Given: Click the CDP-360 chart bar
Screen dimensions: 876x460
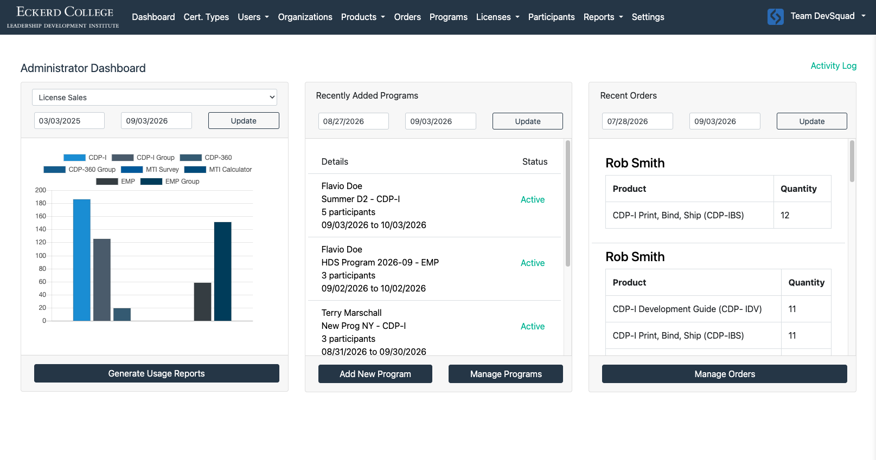Looking at the screenshot, I should pos(122,314).
